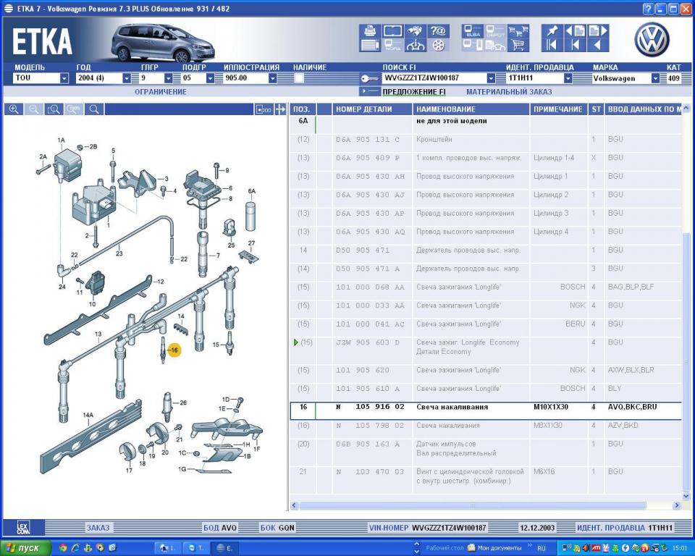Select row 16 glow plug N 105 916 02

(x=485, y=410)
